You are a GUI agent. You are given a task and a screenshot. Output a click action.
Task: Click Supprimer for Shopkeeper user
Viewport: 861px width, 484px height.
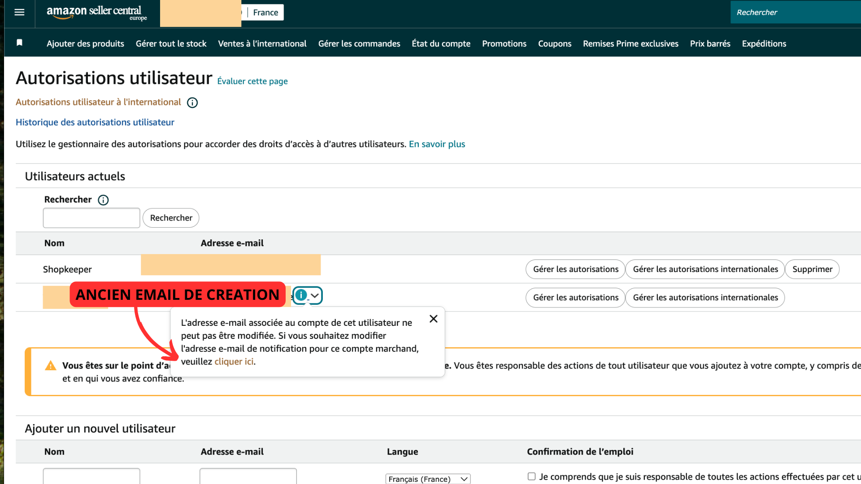812,269
